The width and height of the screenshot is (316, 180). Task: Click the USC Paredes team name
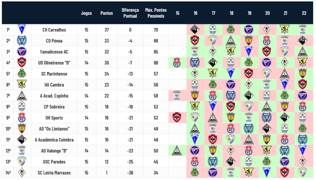(54, 162)
